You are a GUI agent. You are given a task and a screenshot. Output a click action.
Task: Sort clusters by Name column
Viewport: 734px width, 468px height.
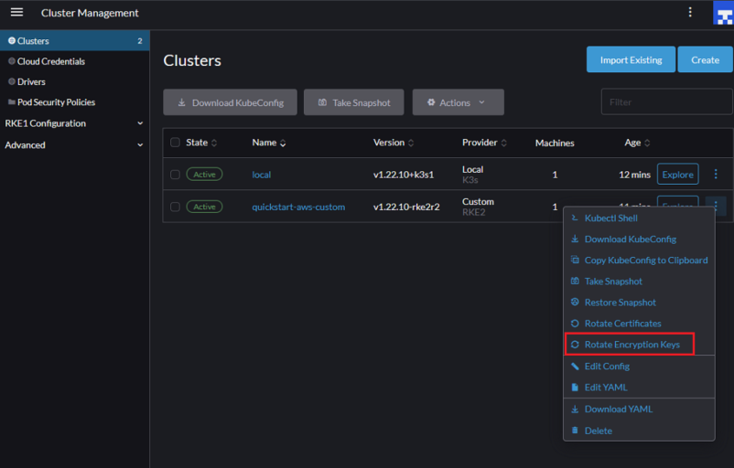[x=269, y=143]
